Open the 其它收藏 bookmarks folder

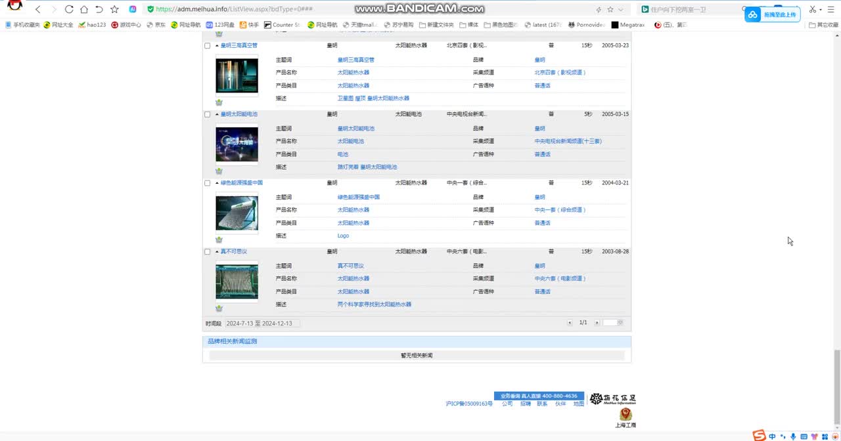tap(823, 25)
